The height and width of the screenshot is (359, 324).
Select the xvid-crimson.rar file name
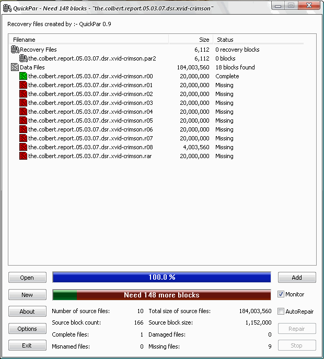[x=90, y=156]
